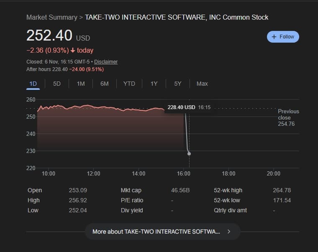Switch to the 6M range tab
Screen dimensions: 318x252
pos(105,84)
